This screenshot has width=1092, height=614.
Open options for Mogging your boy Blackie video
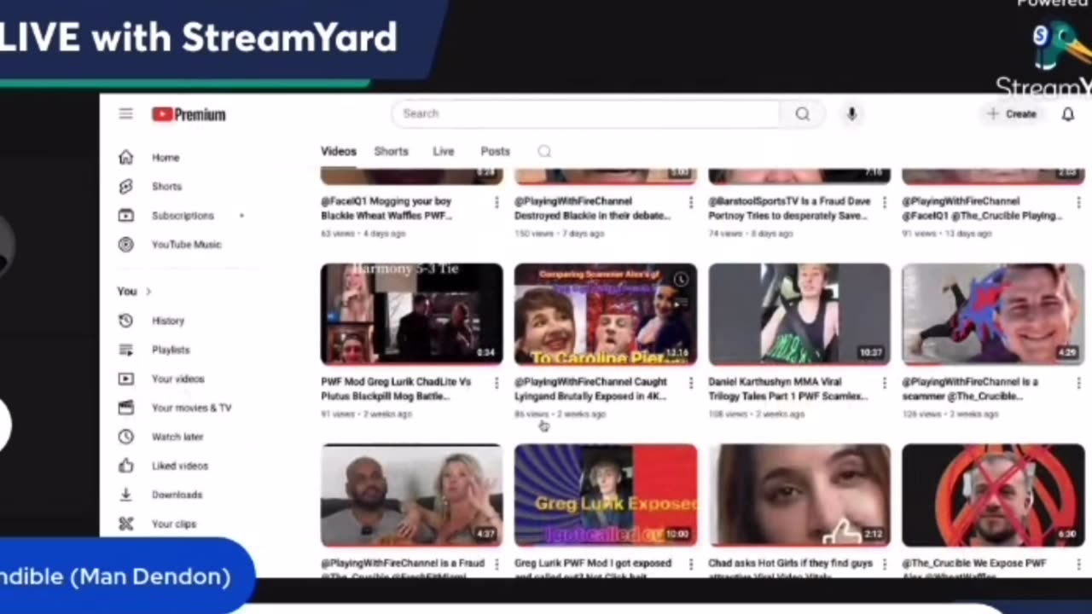click(x=497, y=202)
